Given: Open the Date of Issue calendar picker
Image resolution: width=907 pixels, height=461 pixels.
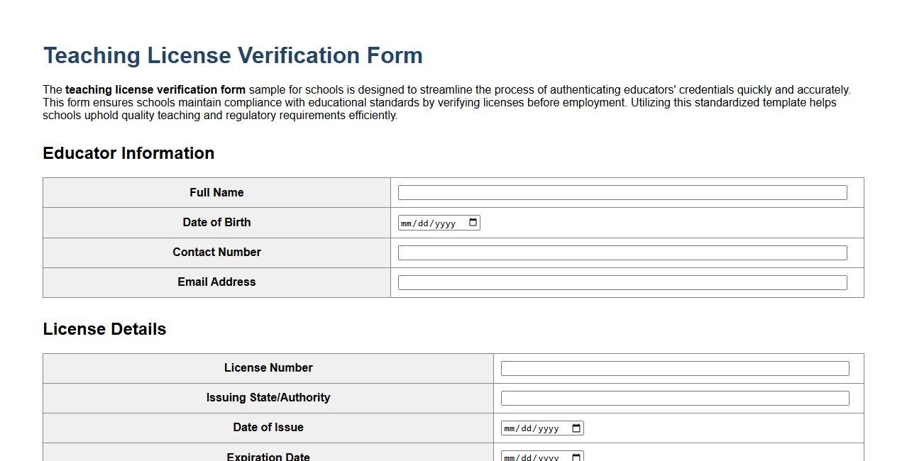Looking at the screenshot, I should coord(576,428).
